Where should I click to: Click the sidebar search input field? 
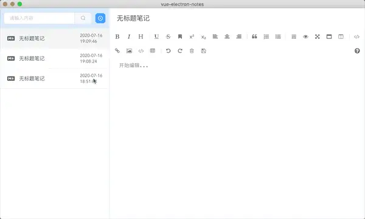39,18
